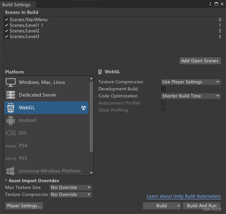Open the window's three-dot options menu
226x214 pixels.
coord(210,4)
